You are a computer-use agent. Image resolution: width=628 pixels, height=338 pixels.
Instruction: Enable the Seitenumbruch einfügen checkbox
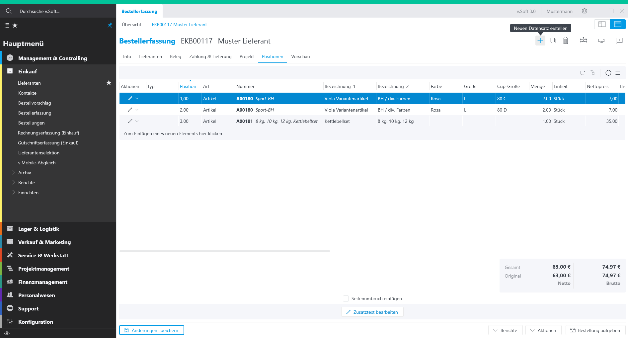pyautogui.click(x=346, y=298)
